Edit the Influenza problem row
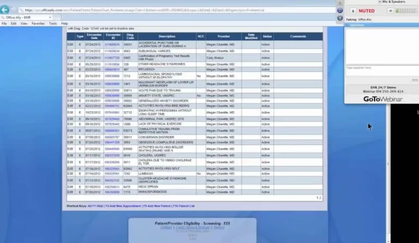 click(70, 69)
